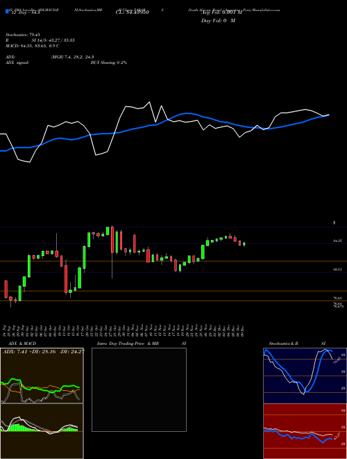Click the 'Day Vol: 0 M' text

pyautogui.click(x=218, y=21)
